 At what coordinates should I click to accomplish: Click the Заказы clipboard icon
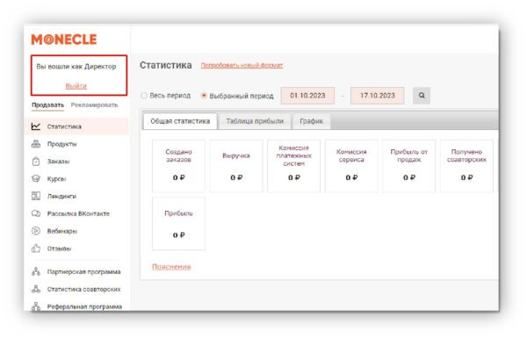pos(36,162)
